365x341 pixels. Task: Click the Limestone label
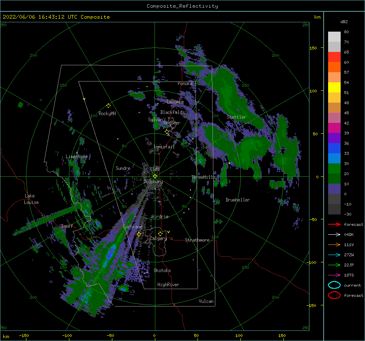[77, 157]
